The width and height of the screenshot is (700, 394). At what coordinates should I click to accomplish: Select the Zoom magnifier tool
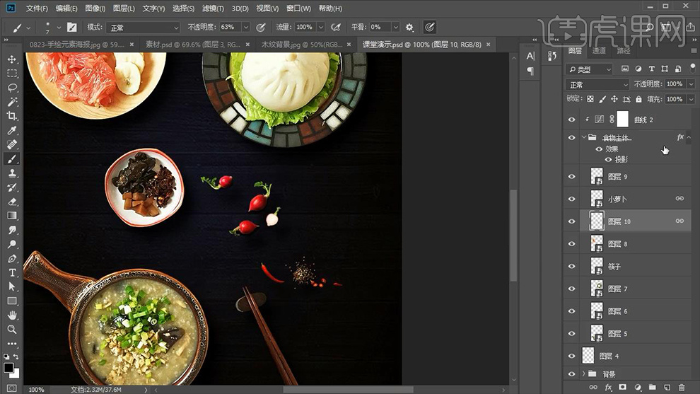(12, 329)
